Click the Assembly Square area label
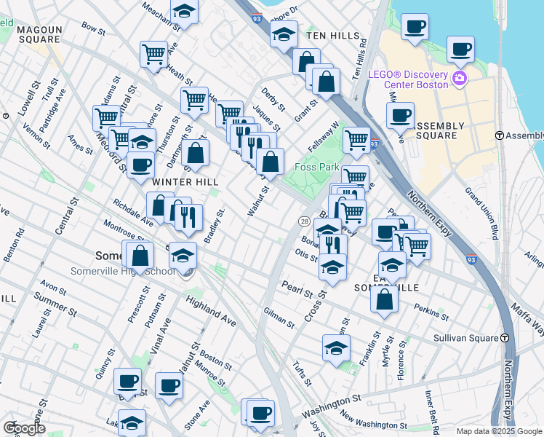Viewport: 544px width, 437px height. click(437, 130)
